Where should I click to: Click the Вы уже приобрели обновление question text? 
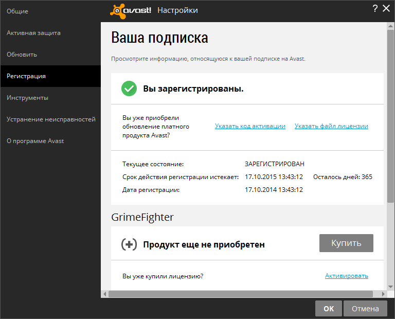156,127
